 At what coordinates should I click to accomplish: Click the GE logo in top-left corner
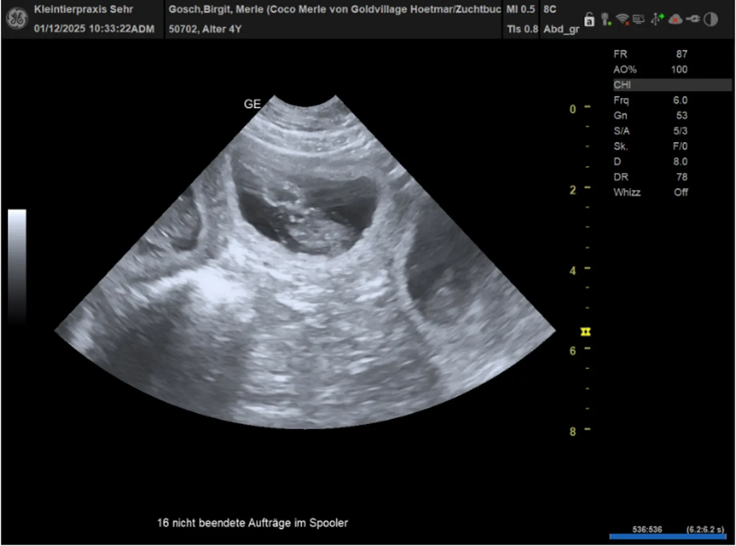(17, 19)
